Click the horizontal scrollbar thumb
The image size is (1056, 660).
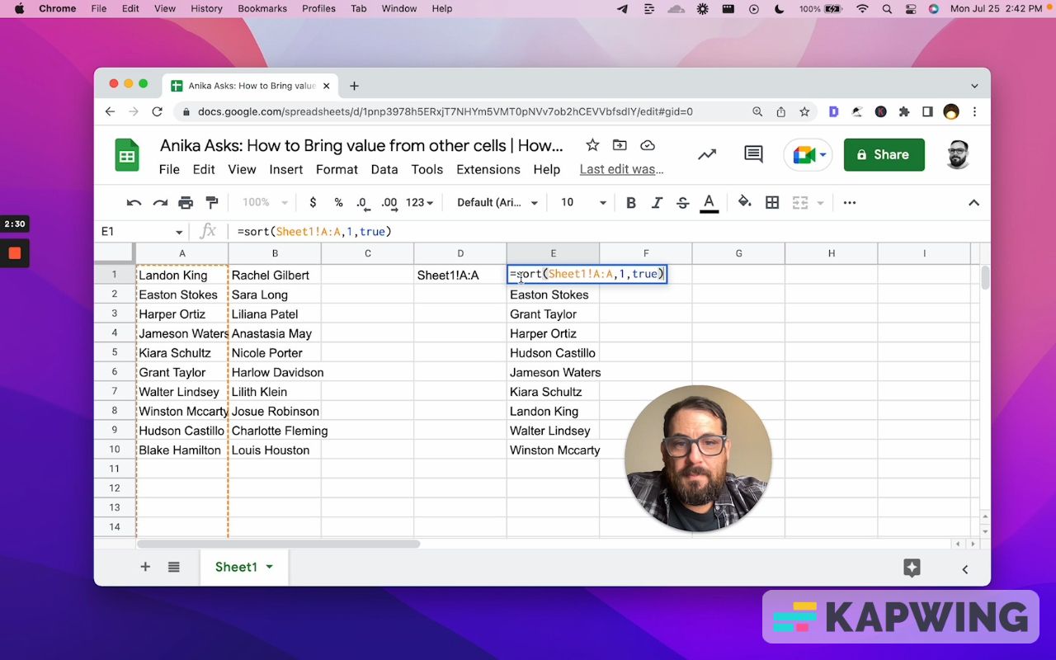279,544
